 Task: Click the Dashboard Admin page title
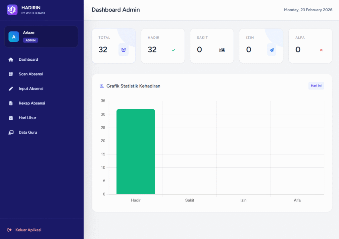click(x=116, y=10)
